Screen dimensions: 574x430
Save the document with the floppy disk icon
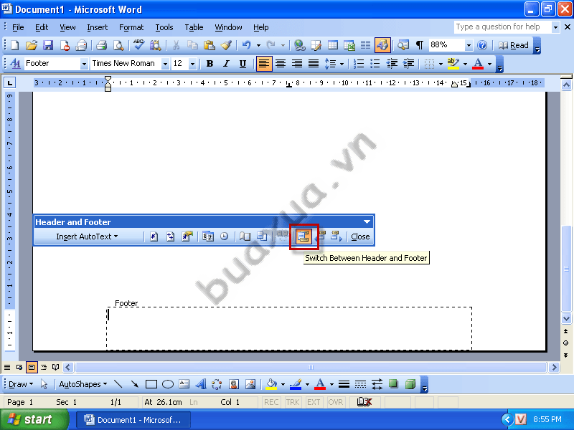pyautogui.click(x=48, y=45)
